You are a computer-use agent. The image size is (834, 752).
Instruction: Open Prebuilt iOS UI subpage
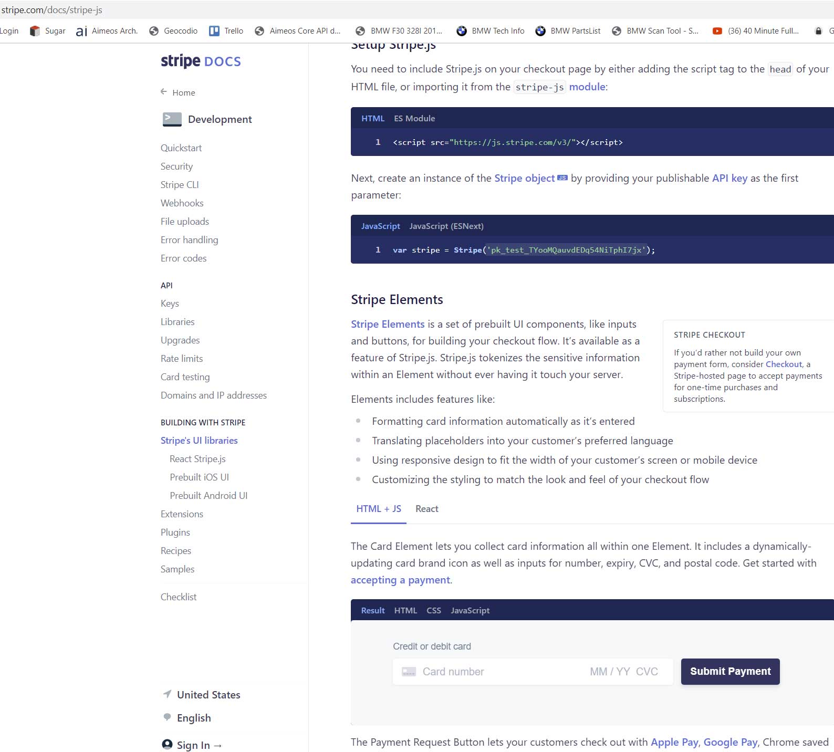tap(199, 477)
